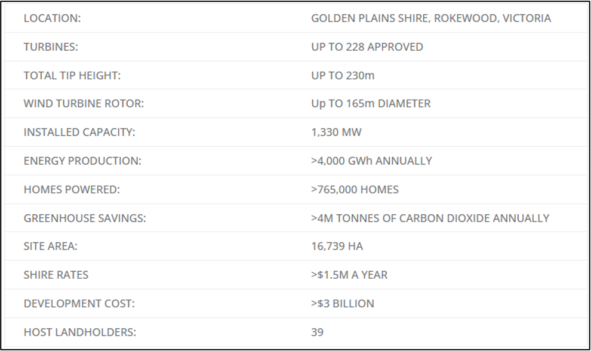Image resolution: width=591 pixels, height=351 pixels.
Task: Click the GREENHOUSE SAVINGS: label
Action: (85, 218)
